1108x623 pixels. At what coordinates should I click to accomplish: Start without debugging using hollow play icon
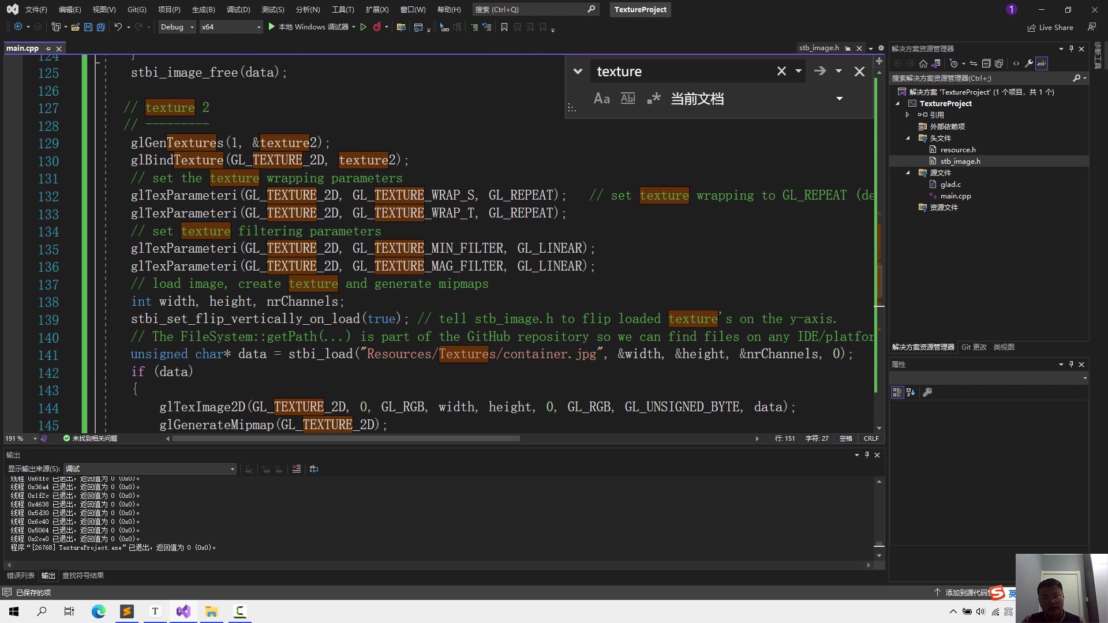[363, 27]
